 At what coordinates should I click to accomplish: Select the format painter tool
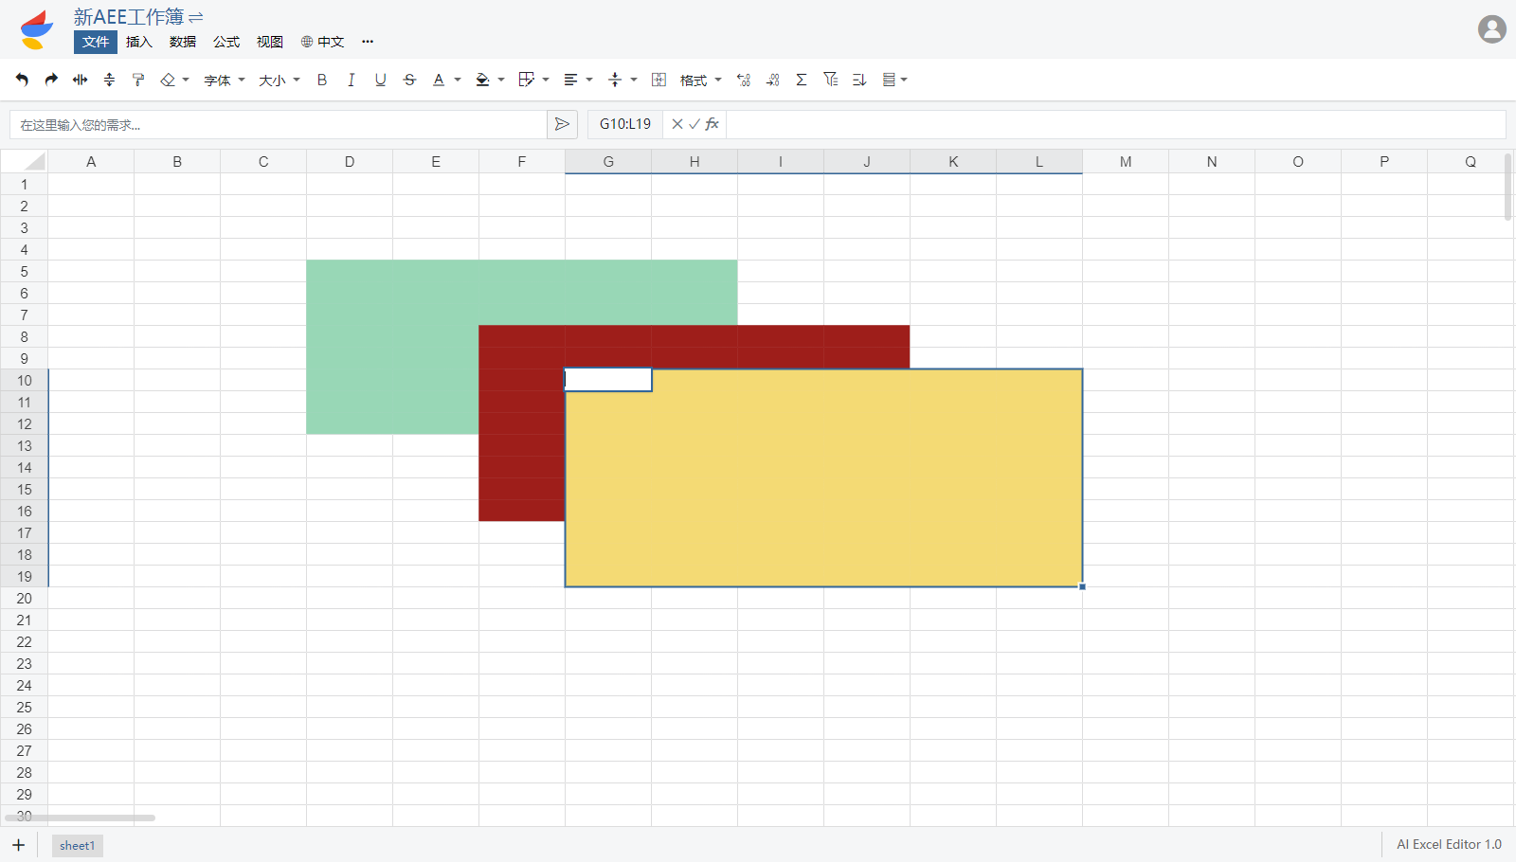(x=138, y=81)
